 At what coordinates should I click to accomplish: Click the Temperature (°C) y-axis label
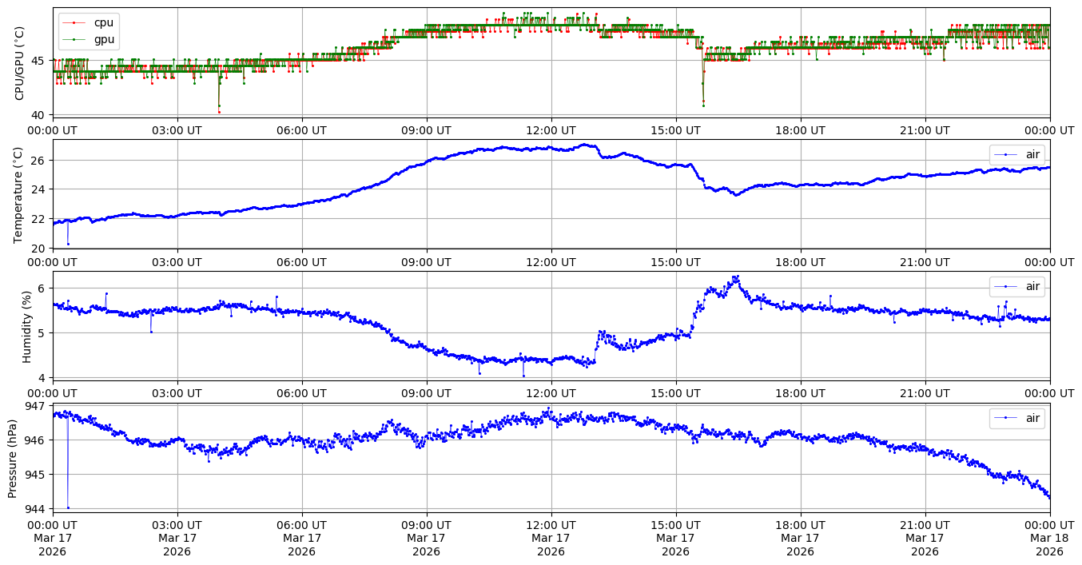point(20,194)
